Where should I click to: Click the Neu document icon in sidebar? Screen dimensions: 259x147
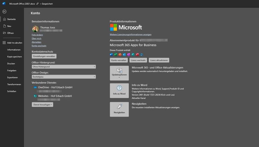point(5,26)
